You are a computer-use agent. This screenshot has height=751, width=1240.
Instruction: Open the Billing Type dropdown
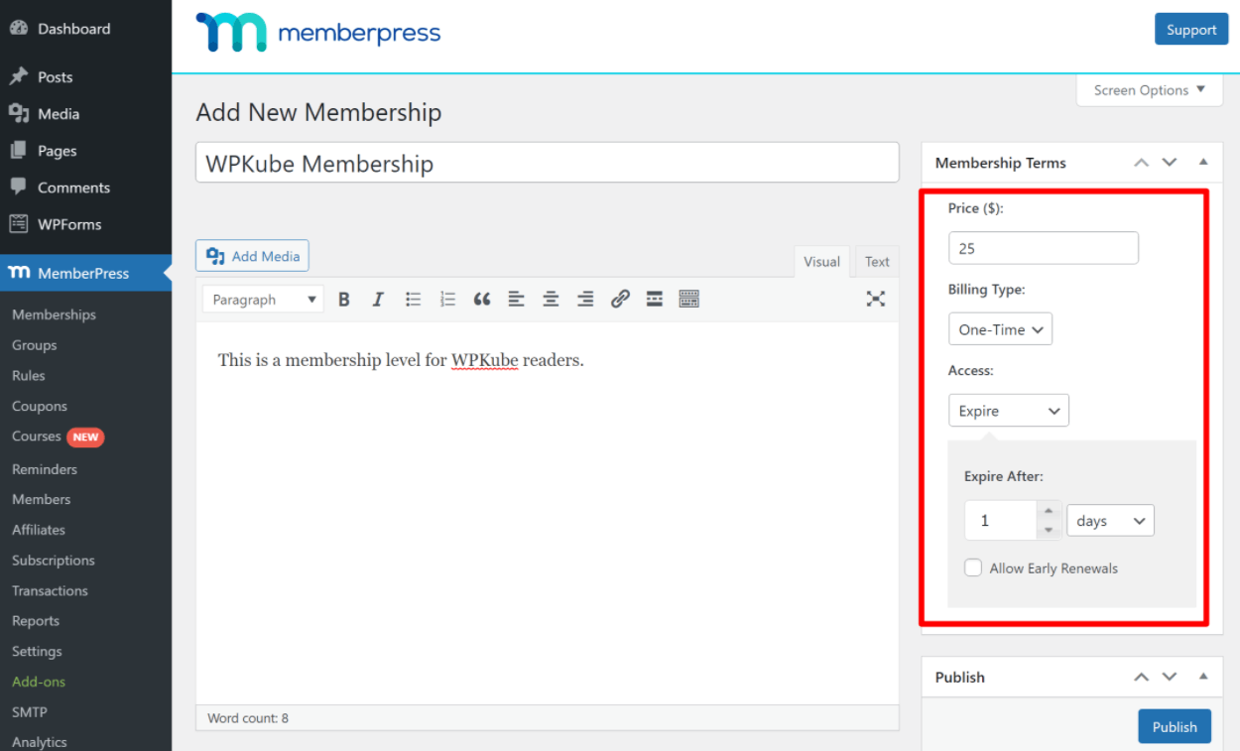pos(1000,329)
